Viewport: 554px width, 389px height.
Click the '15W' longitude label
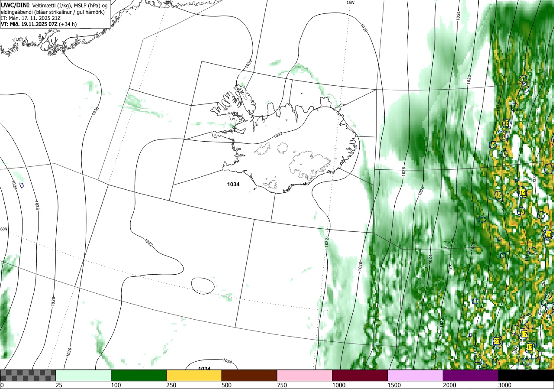(x=351, y=3)
